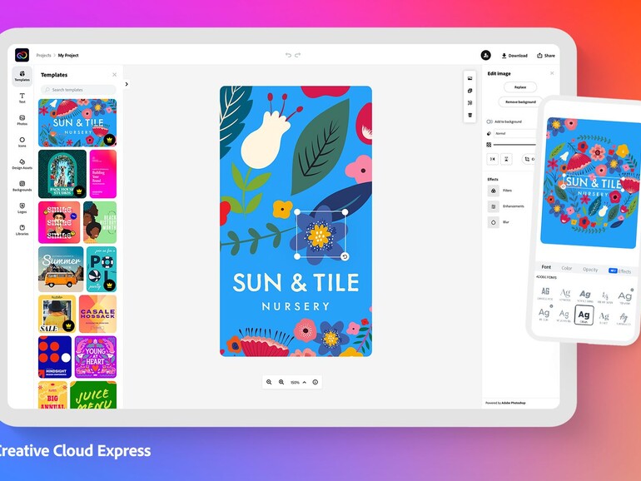
Task: Select the Big Annual template
Action: 52,395
